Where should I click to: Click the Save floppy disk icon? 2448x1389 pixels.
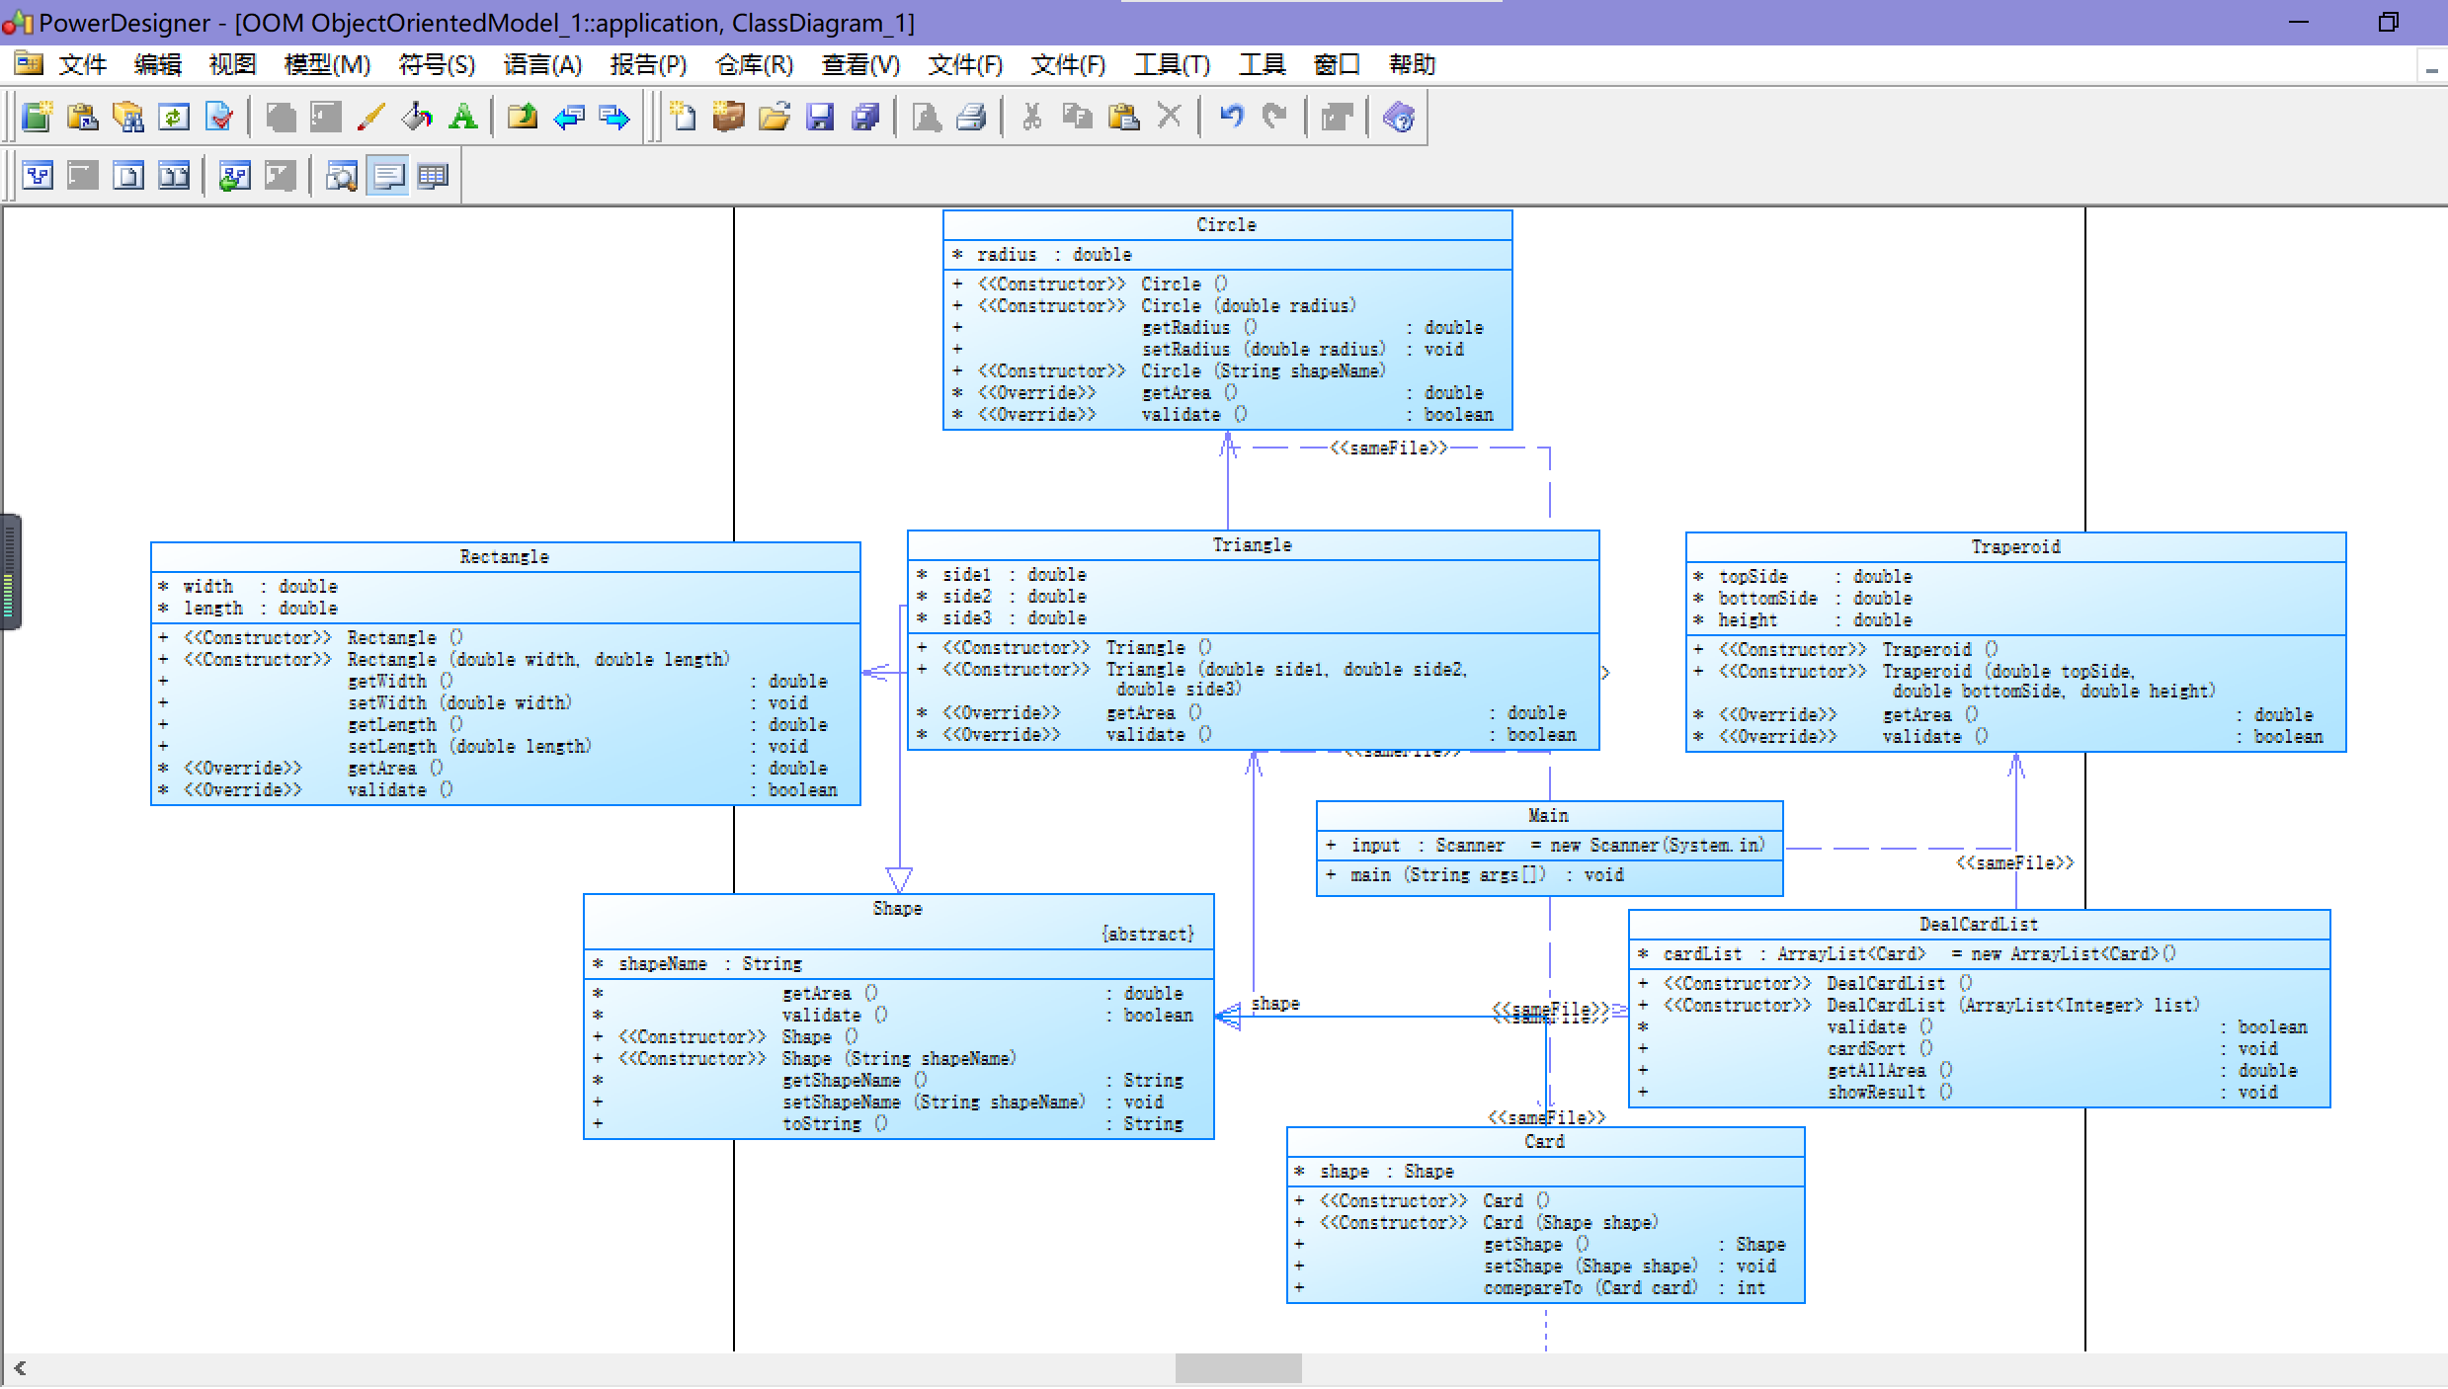pos(820,118)
